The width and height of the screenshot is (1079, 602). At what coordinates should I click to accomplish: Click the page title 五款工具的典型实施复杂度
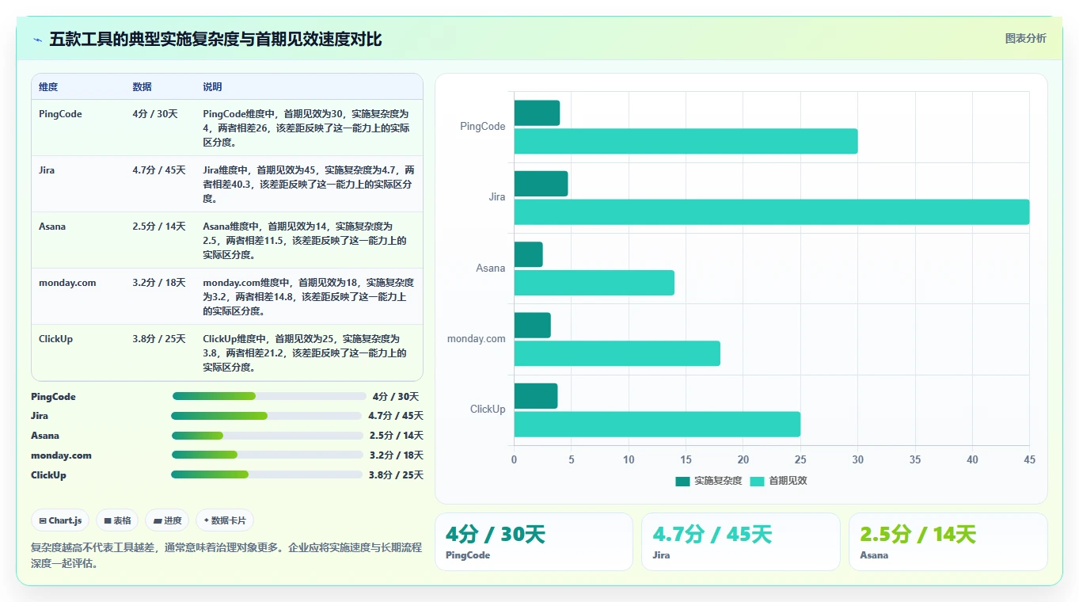(x=215, y=40)
